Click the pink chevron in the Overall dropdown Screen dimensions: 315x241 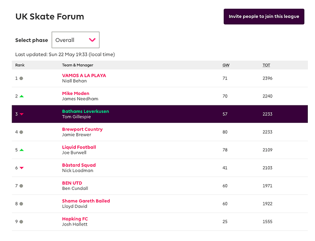(x=92, y=40)
